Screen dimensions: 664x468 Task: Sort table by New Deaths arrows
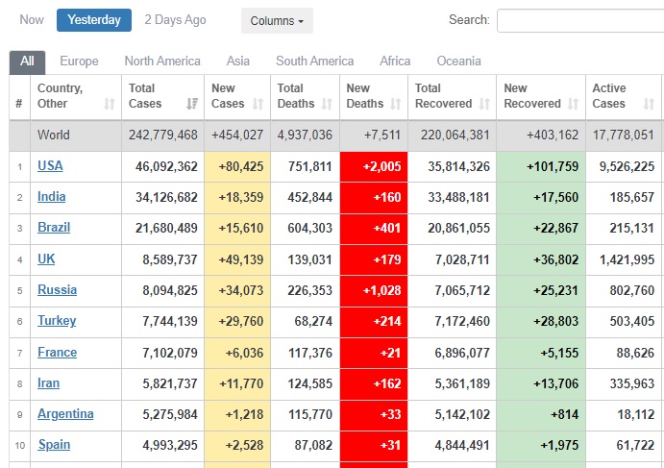coord(396,104)
